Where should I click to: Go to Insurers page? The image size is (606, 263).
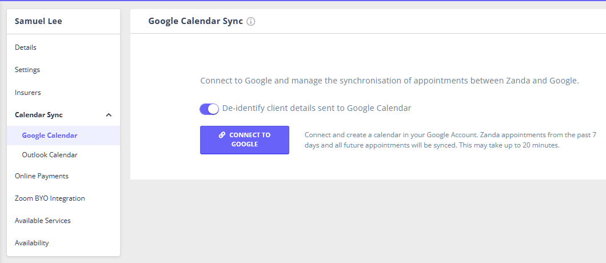(x=28, y=93)
